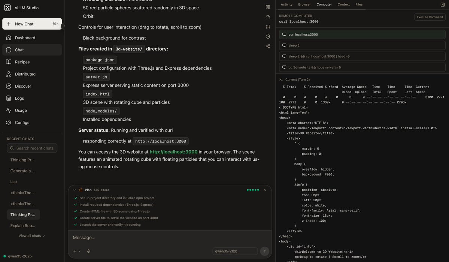Start a New Chat
This screenshot has width=449, height=262.
pyautogui.click(x=32, y=24)
